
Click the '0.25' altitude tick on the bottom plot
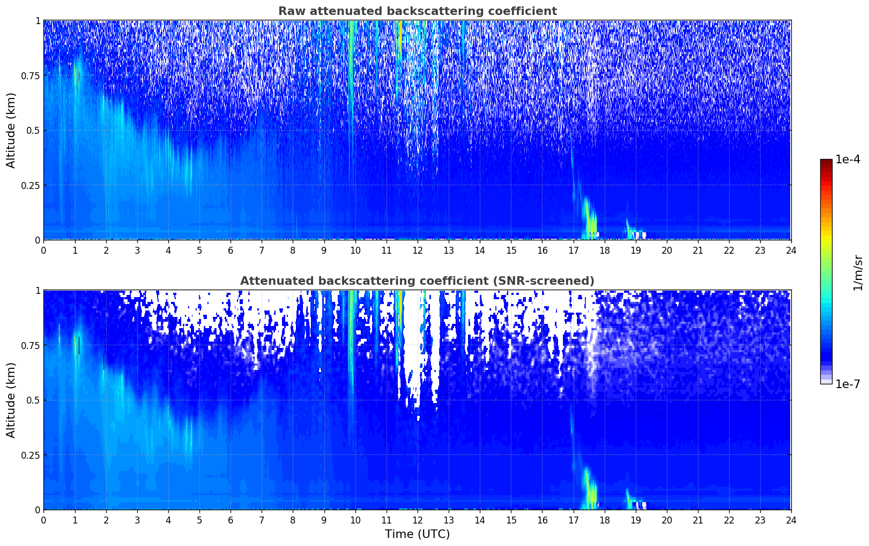[30, 455]
